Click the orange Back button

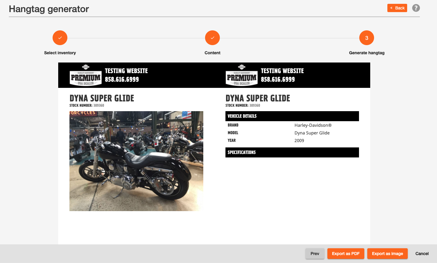coord(397,8)
